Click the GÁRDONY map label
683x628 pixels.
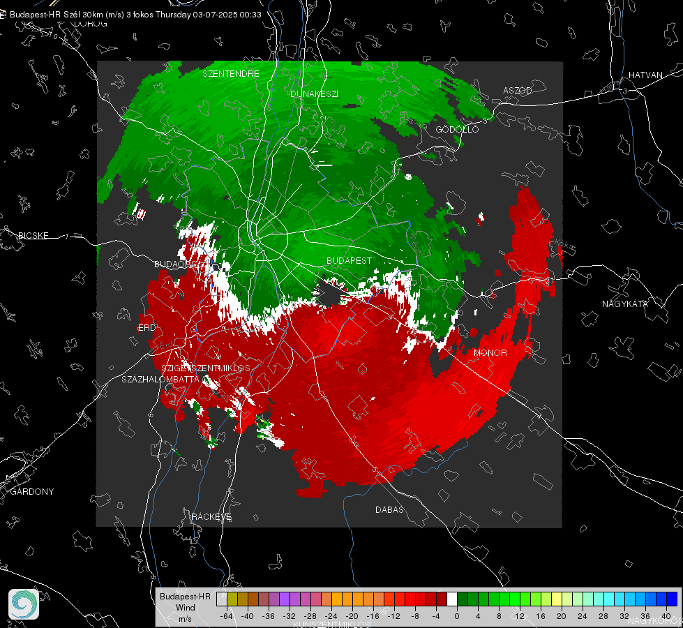point(32,492)
